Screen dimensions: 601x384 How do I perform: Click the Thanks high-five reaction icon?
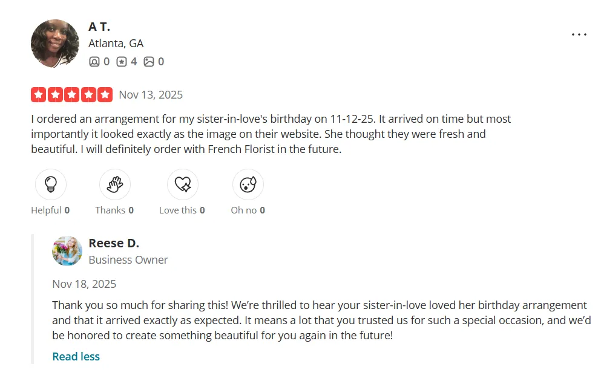coord(114,184)
